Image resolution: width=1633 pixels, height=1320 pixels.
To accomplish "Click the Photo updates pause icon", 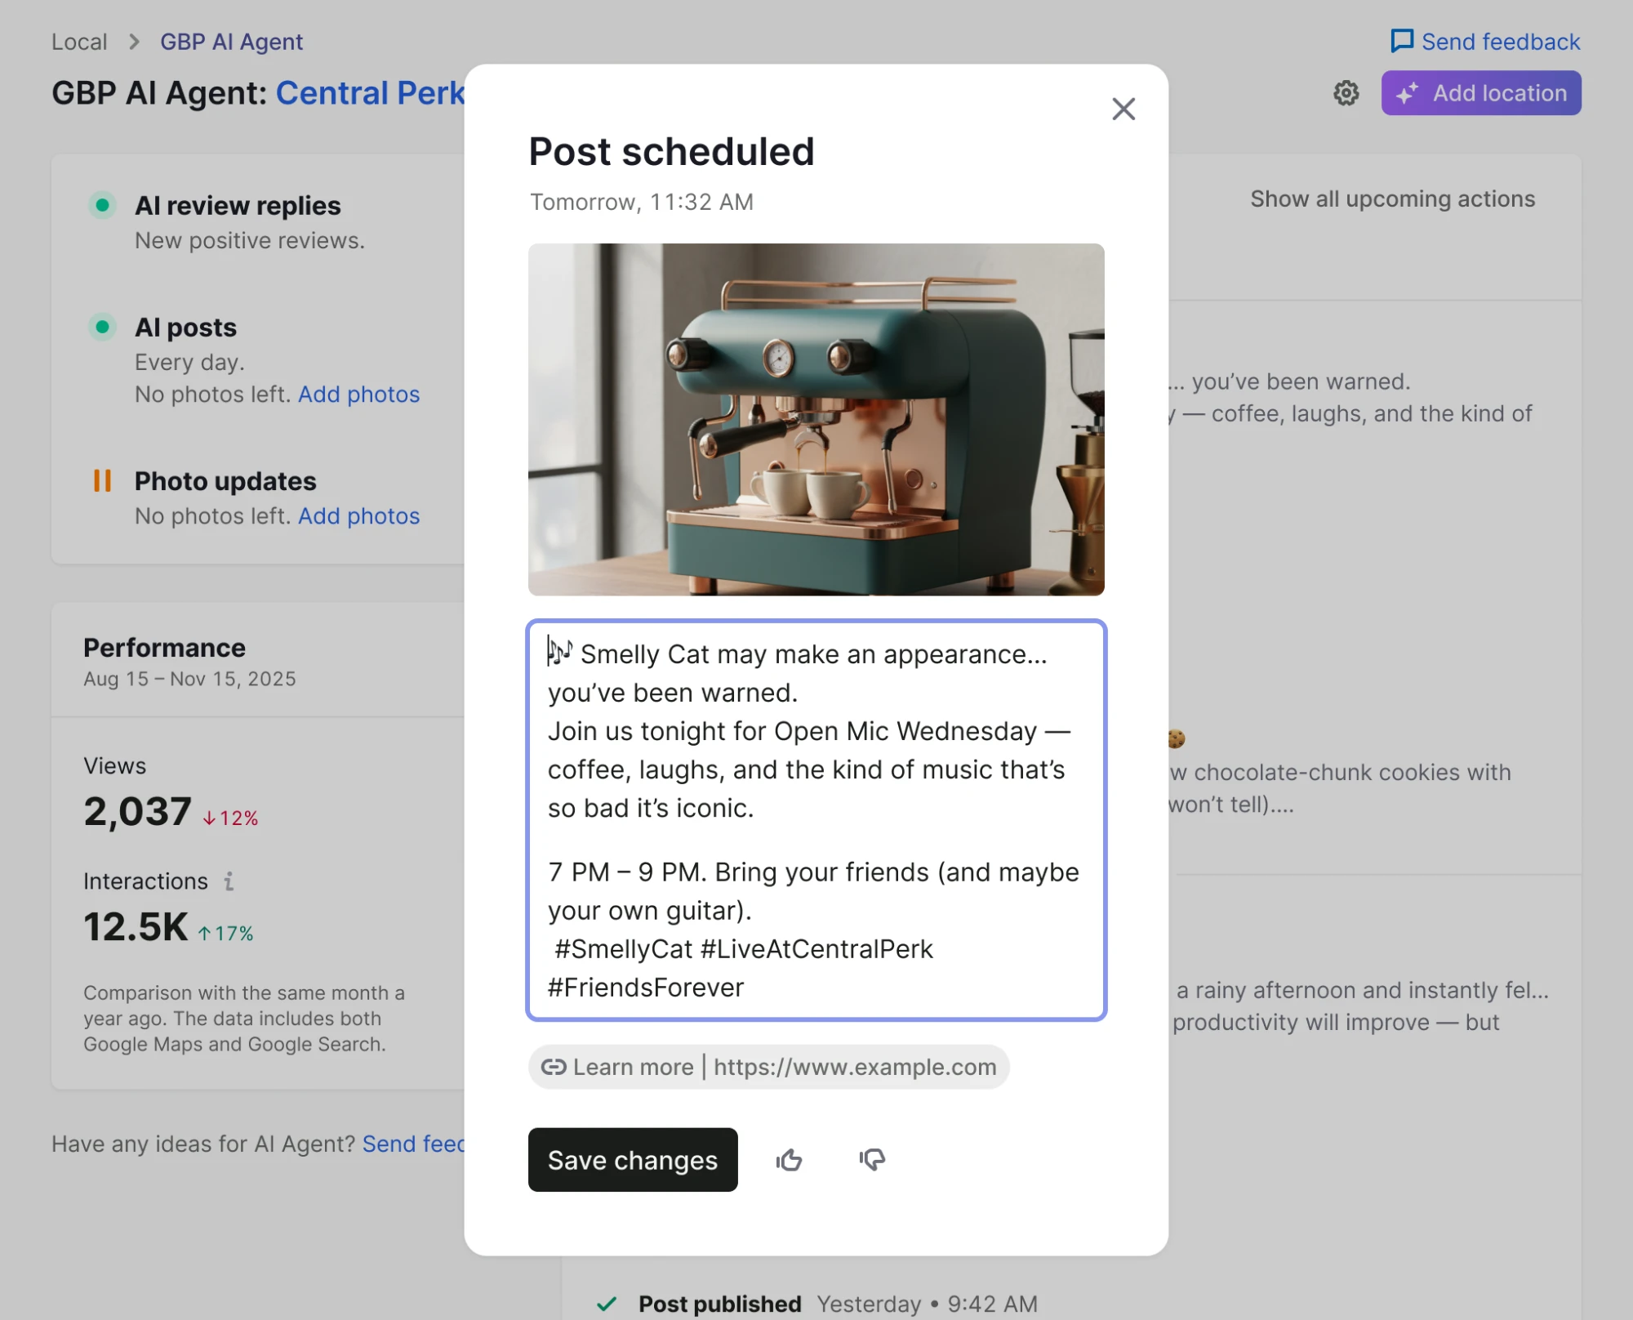I will (102, 480).
